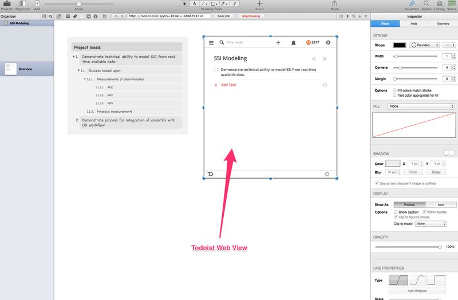458x300 pixels.
Task: Open the Library toolbar icon
Action: (x=439, y=3)
